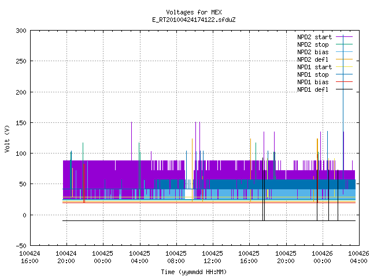Click the 'NPD2 defl' legend label
This screenshot has width=370, height=277.
tap(313, 59)
